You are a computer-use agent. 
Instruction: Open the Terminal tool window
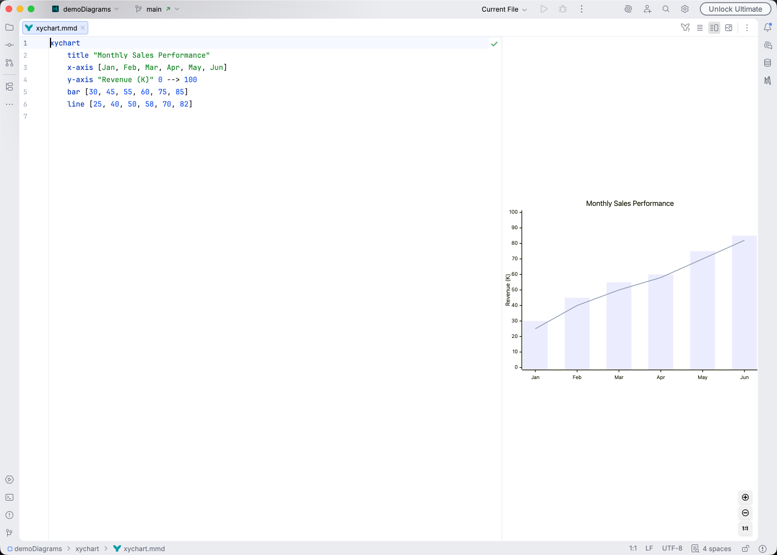coord(9,497)
